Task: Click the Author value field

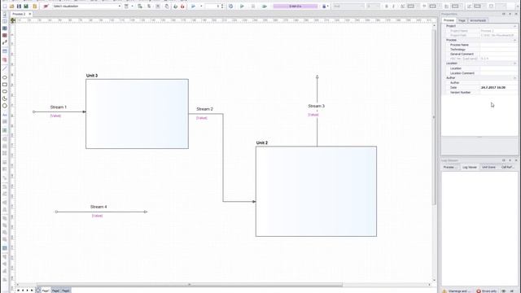Action: [498, 82]
